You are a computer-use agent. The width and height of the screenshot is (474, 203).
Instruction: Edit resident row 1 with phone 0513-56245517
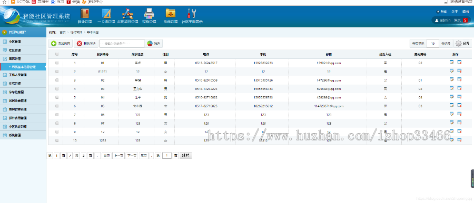452,62
